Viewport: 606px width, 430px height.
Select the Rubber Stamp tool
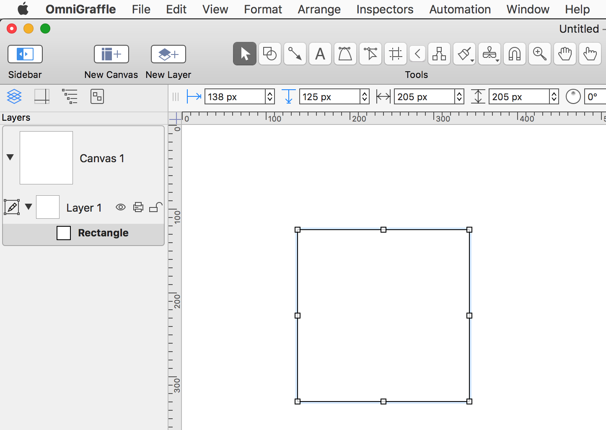[489, 54]
